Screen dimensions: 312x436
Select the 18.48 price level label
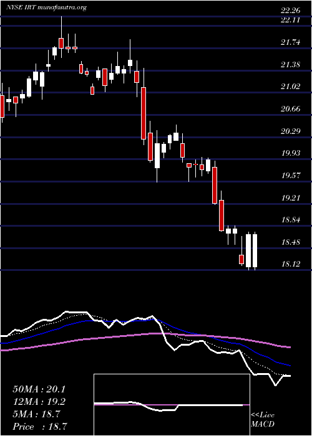tap(290, 242)
